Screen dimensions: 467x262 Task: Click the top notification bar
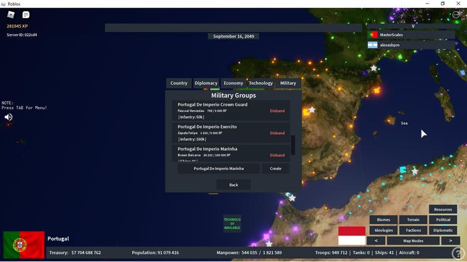point(233,28)
